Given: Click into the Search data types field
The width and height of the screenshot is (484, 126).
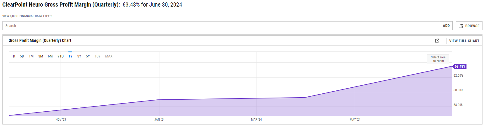Looking at the screenshot, I should point(221,26).
